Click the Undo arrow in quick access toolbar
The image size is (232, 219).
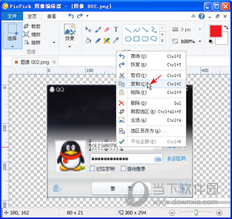71,16
